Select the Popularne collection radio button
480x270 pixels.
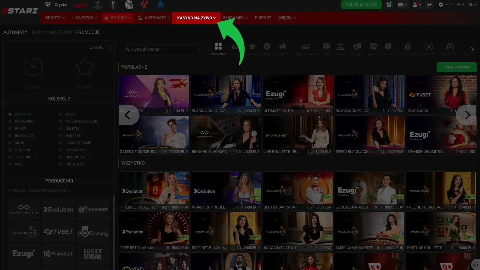pos(10,121)
